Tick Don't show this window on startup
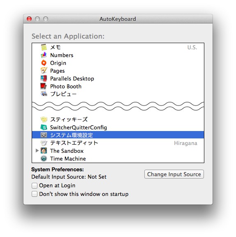236x237 pixels. (x=35, y=194)
